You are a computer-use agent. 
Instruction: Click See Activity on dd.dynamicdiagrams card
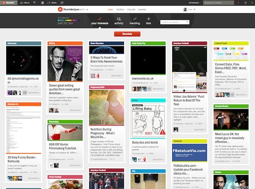[34, 93]
